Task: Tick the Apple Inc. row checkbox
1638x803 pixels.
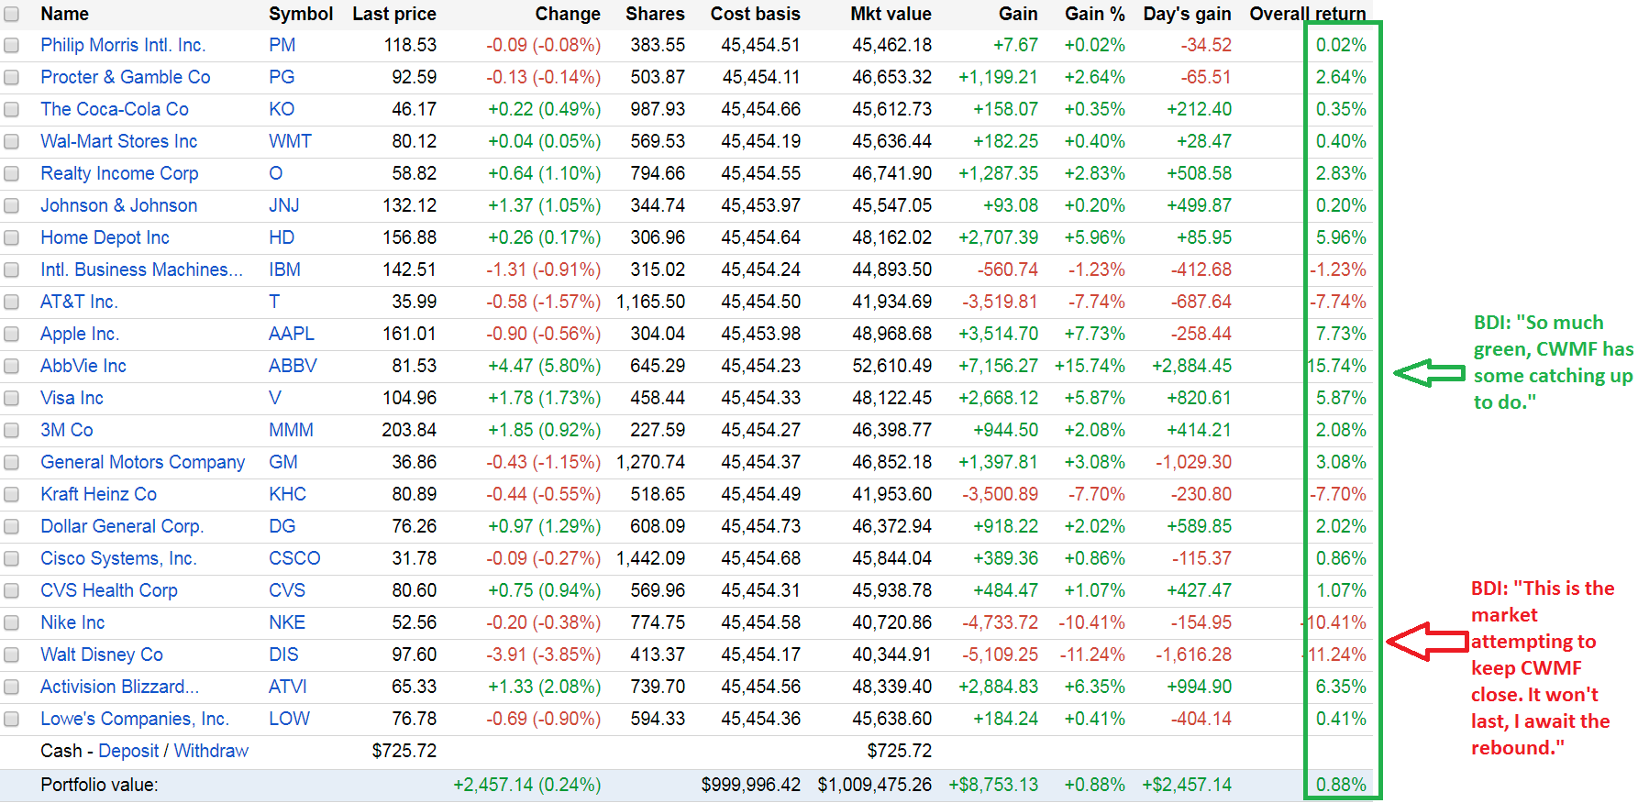Action: click(11, 335)
